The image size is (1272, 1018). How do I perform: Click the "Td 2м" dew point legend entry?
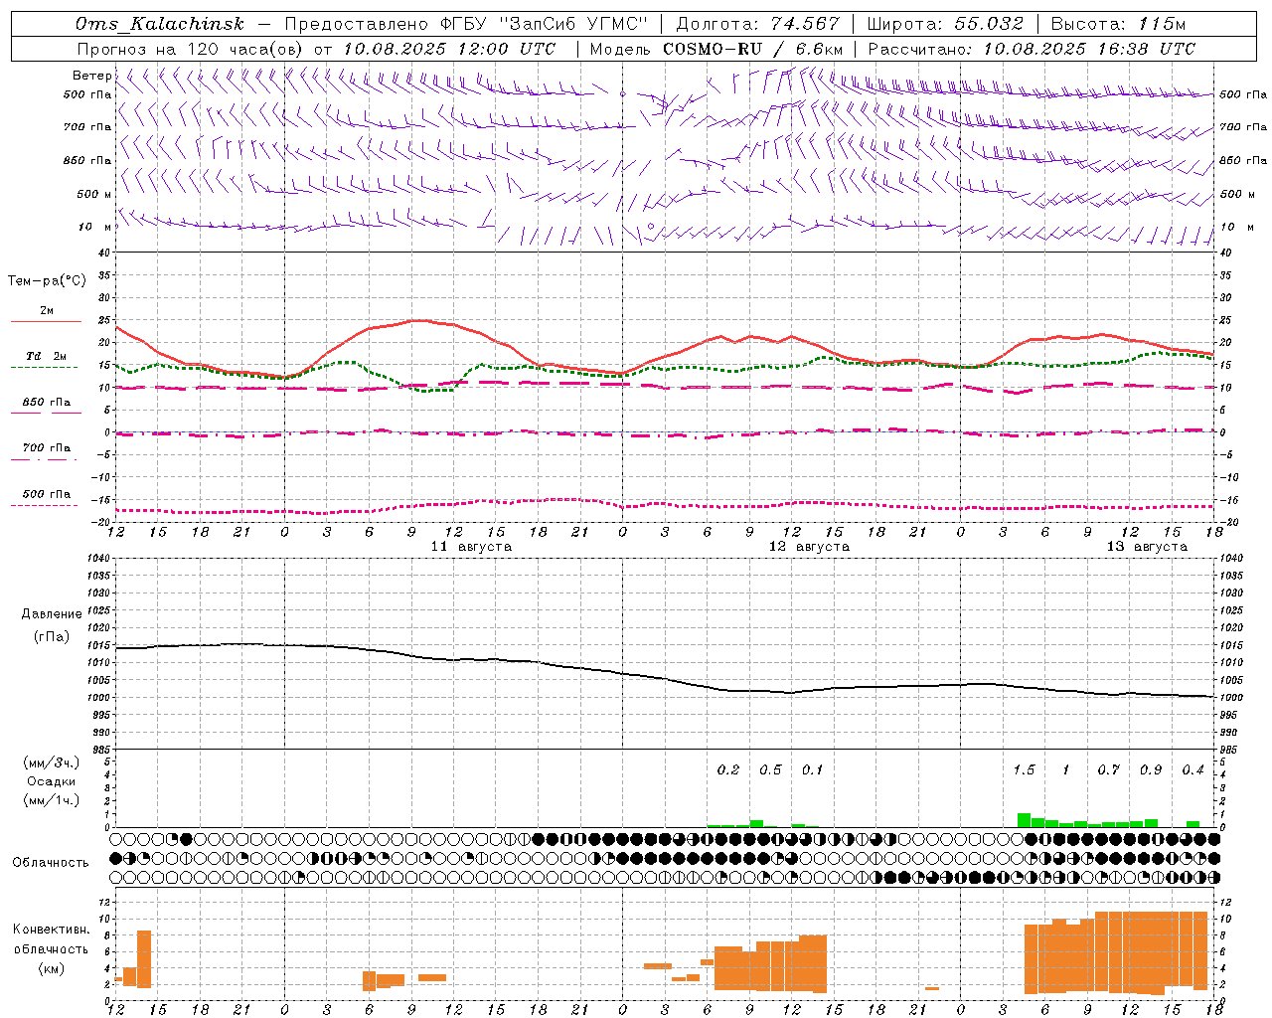coord(47,356)
